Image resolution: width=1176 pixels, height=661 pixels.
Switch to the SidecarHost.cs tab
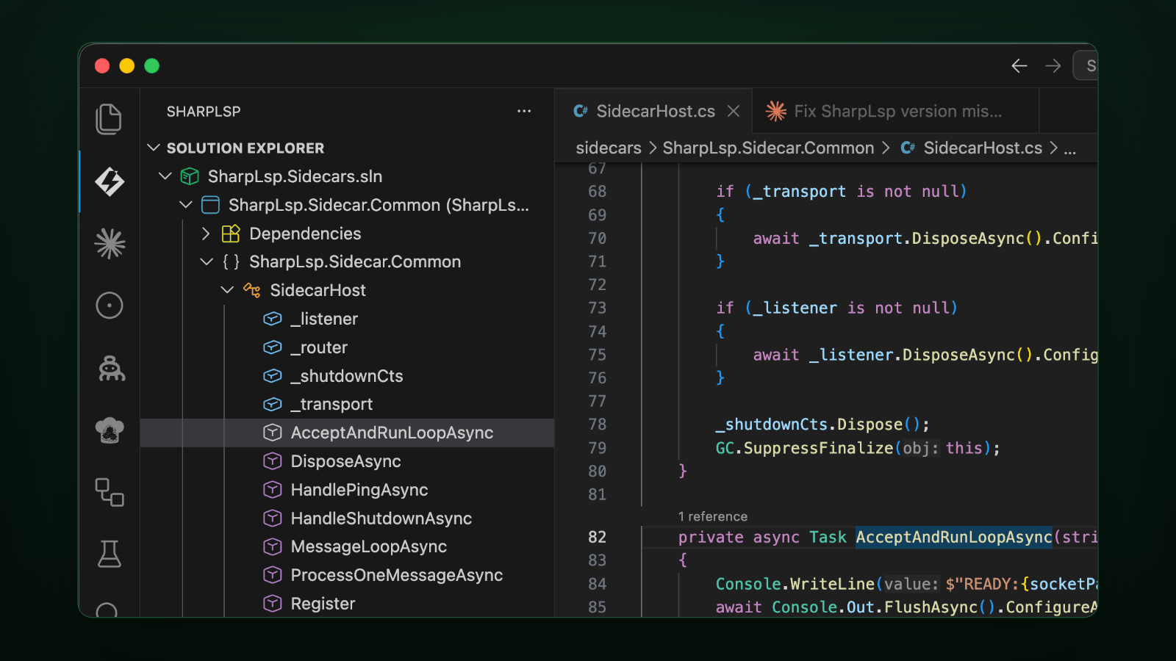653,111
